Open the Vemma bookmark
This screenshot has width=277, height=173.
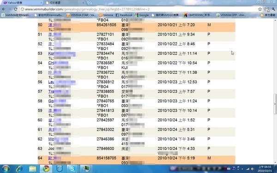106,15
